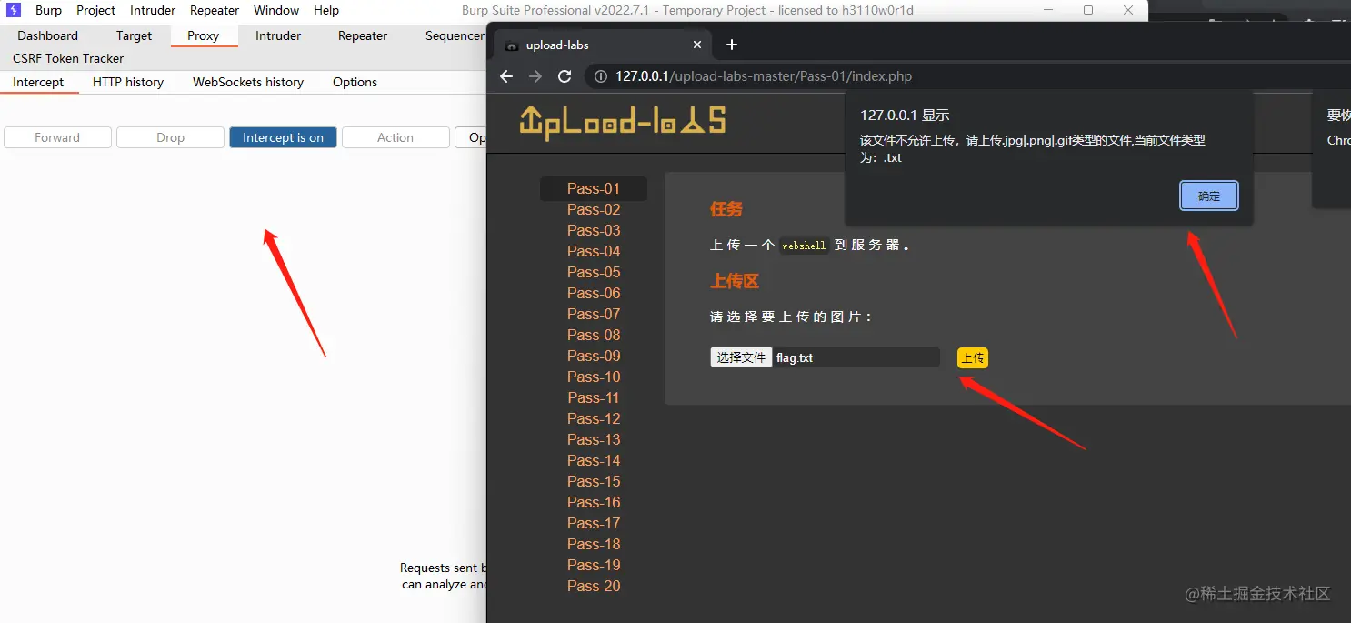Open Pass-01 in the sidebar
The image size is (1351, 623).
594,188
